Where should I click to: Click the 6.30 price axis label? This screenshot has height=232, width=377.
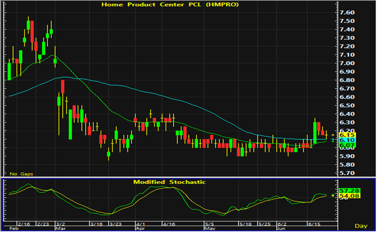pyautogui.click(x=347, y=122)
